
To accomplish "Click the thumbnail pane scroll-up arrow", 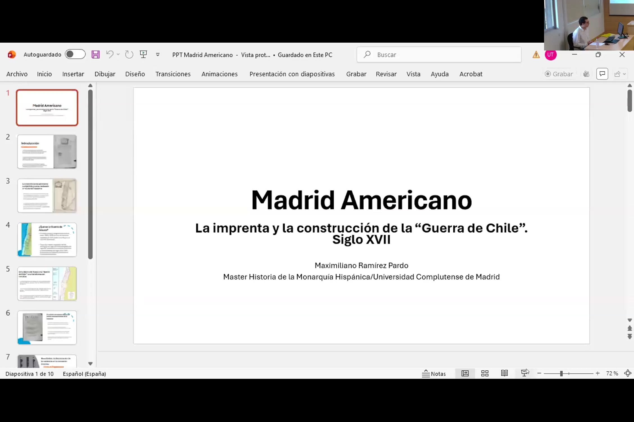I will [90, 86].
